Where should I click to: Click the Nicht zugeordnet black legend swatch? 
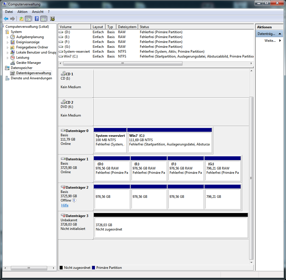tap(61, 268)
